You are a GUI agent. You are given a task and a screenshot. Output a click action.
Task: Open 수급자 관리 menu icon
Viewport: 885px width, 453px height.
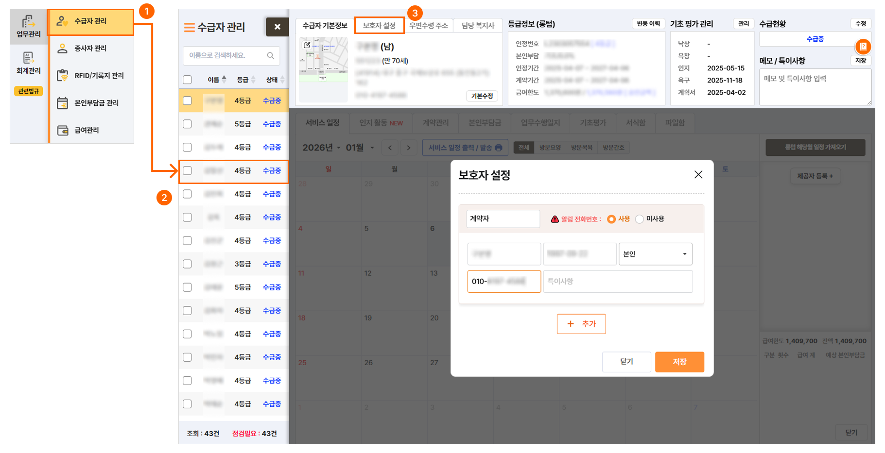click(x=62, y=21)
